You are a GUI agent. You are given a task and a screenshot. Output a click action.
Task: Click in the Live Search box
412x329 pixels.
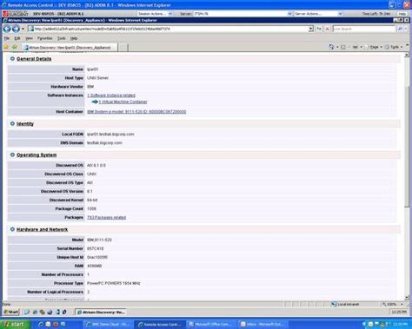coord(364,29)
